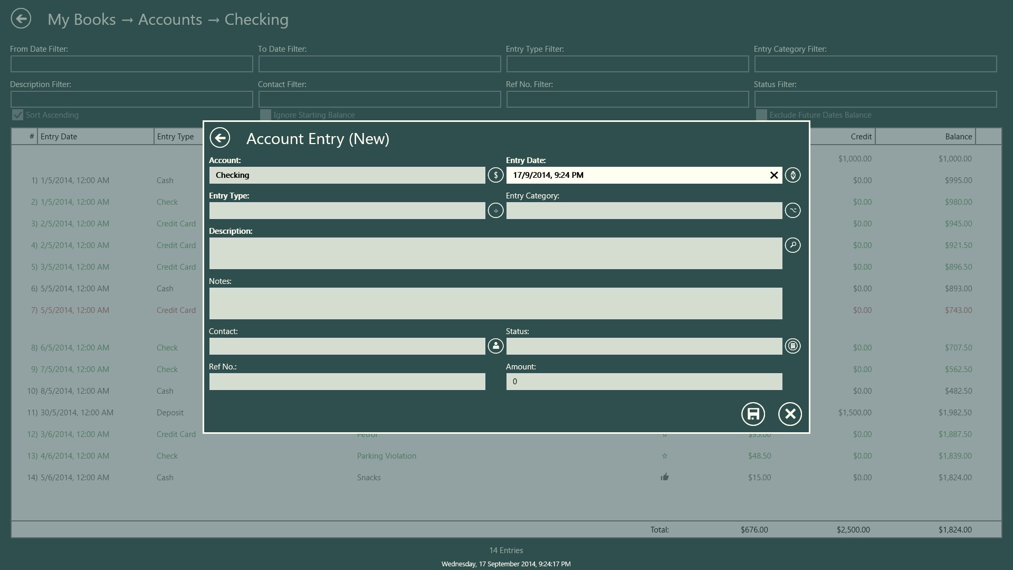Click the Description search magnifier icon
Image resolution: width=1013 pixels, height=570 pixels.
(x=792, y=245)
